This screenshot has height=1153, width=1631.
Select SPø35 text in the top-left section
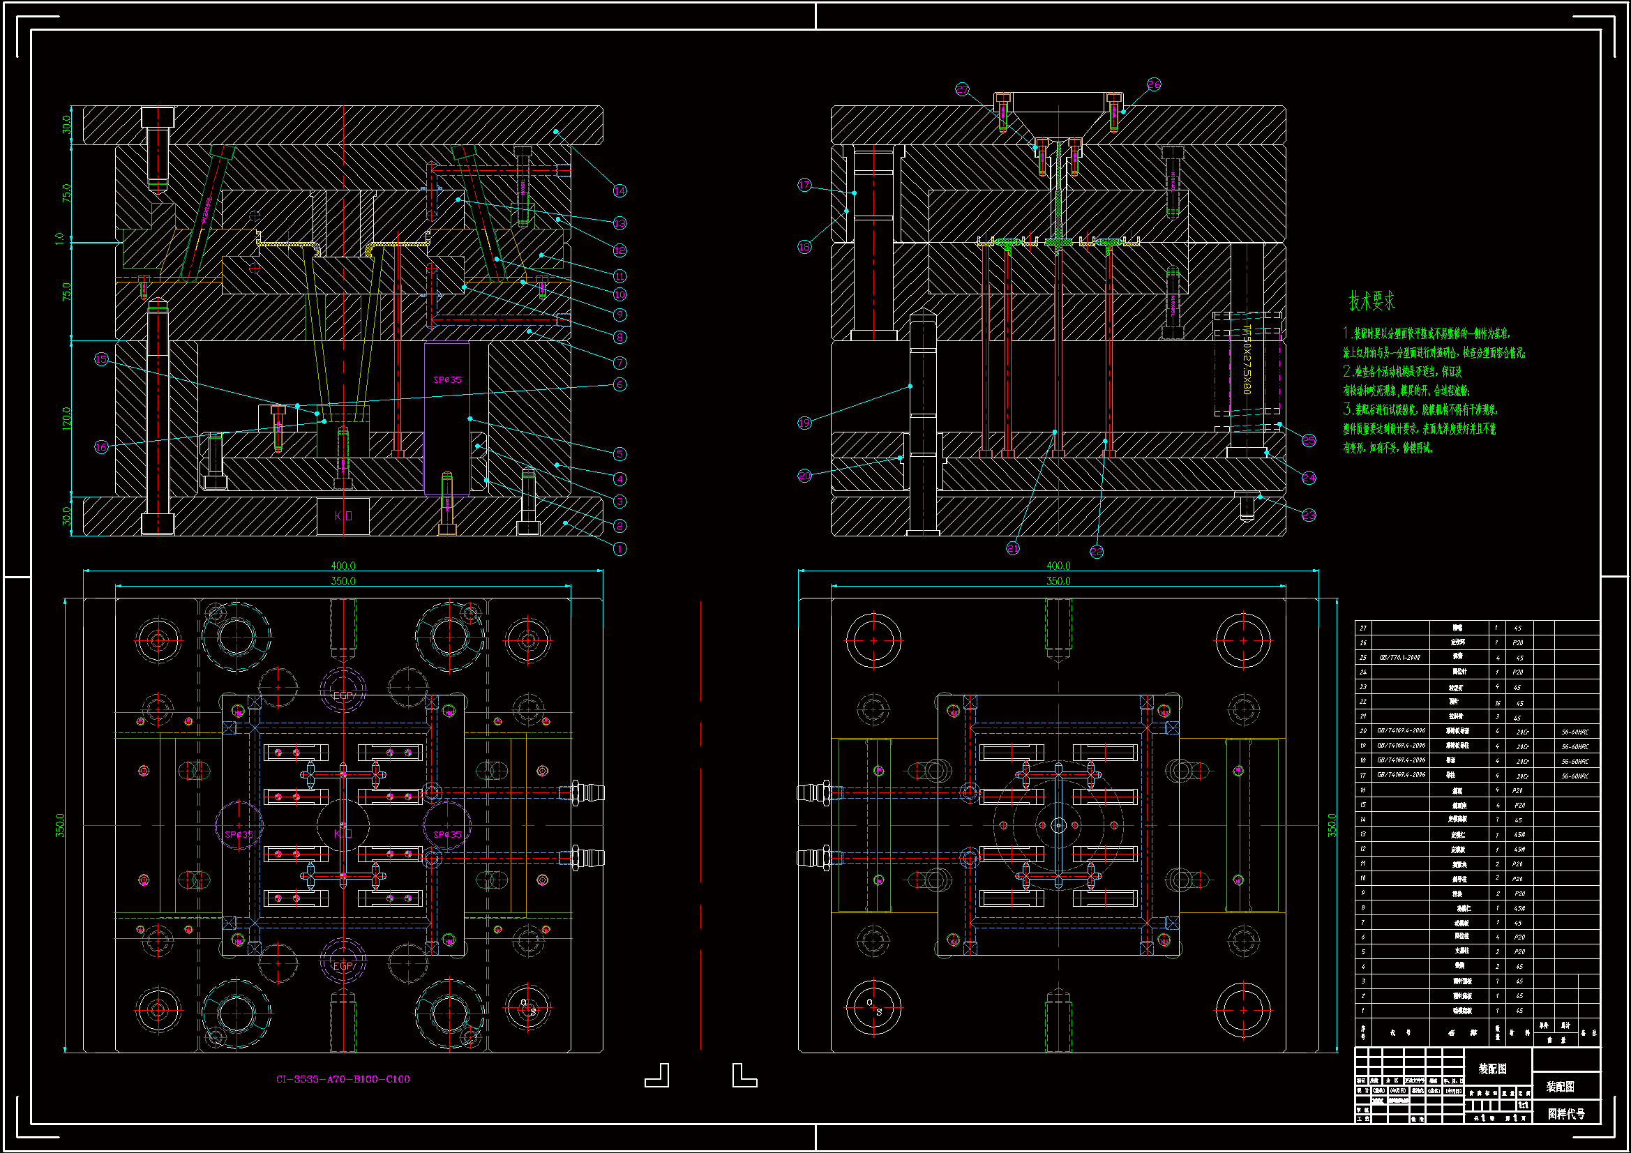(448, 380)
